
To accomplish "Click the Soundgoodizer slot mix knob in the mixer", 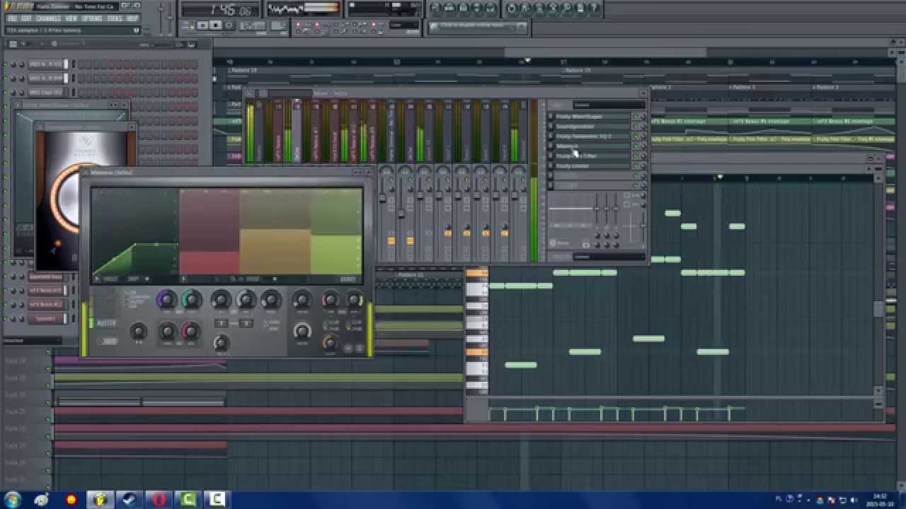I will (643, 127).
